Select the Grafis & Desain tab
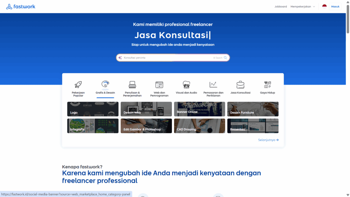Viewport: 350px width, 197px height. 105,87
